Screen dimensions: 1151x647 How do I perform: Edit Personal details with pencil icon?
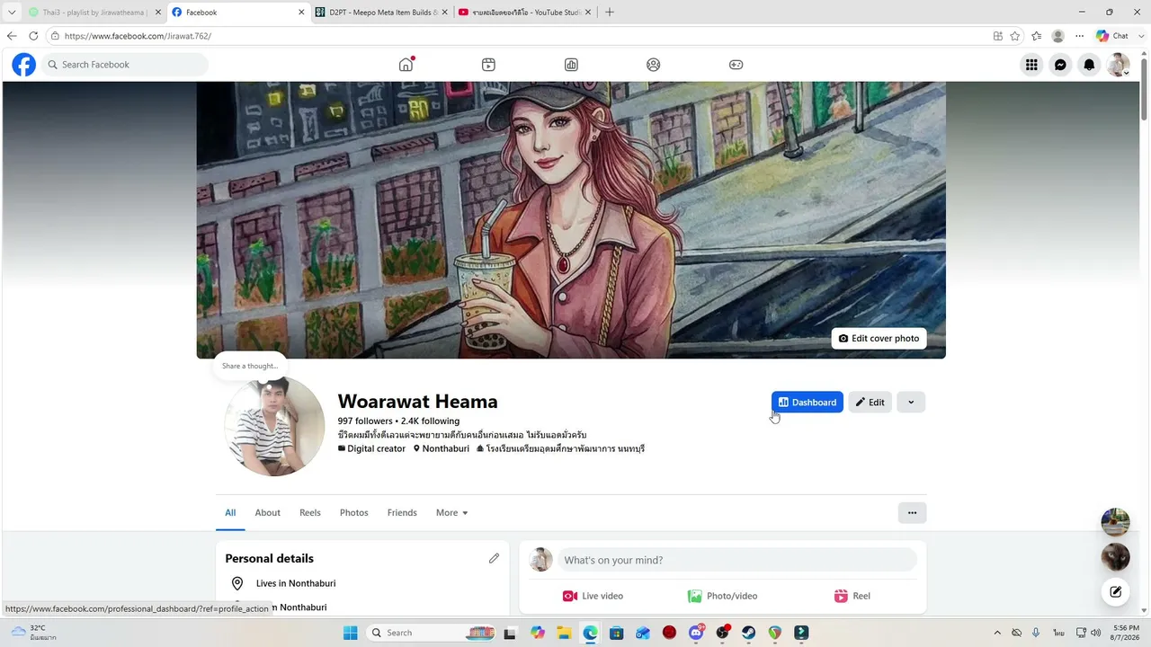pyautogui.click(x=494, y=558)
